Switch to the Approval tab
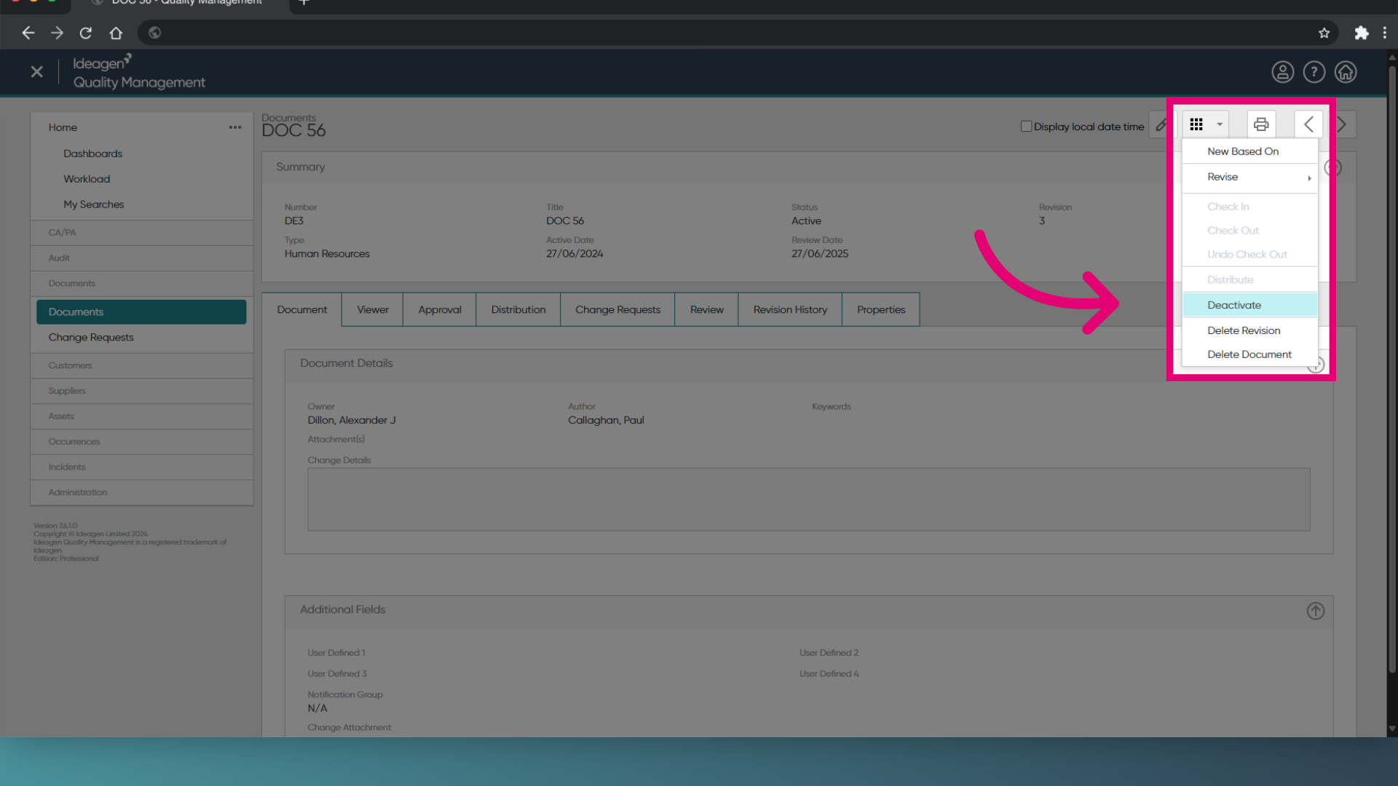The height and width of the screenshot is (786, 1398). pos(440,310)
